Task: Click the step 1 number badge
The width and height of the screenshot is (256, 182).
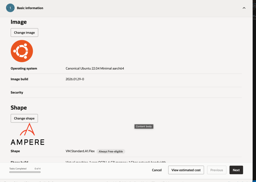Action: pyautogui.click(x=10, y=8)
